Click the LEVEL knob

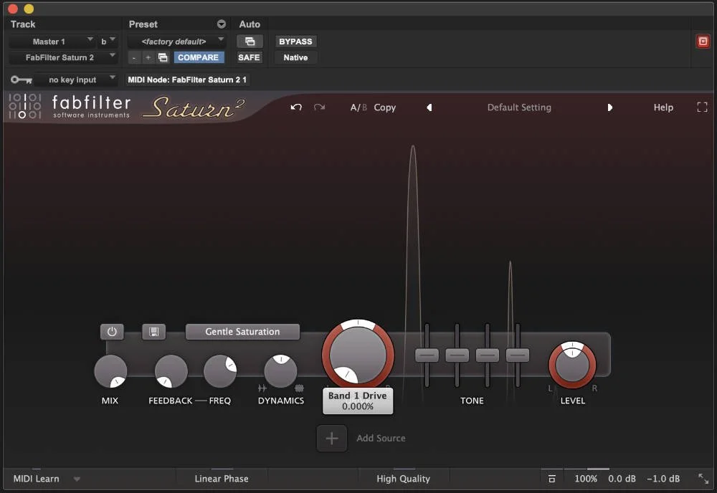click(572, 365)
